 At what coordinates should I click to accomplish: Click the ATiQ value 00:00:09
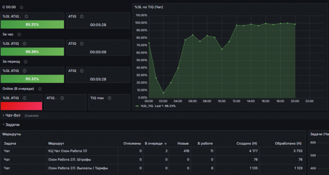click(98, 52)
